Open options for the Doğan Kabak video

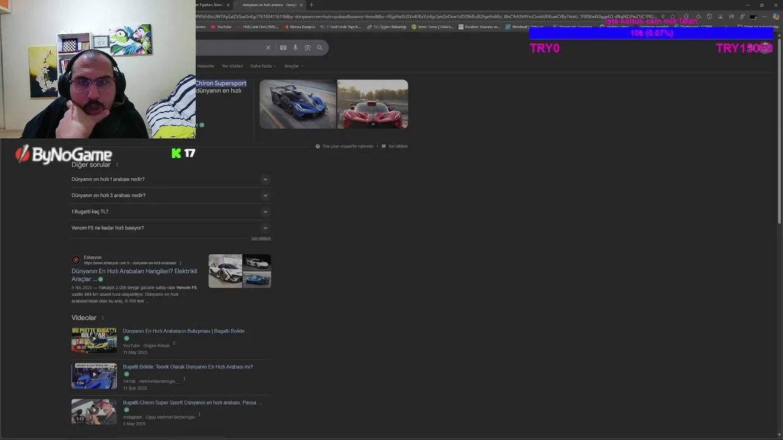click(174, 343)
